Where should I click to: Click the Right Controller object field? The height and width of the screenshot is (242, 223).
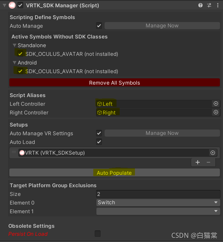(x=158, y=112)
